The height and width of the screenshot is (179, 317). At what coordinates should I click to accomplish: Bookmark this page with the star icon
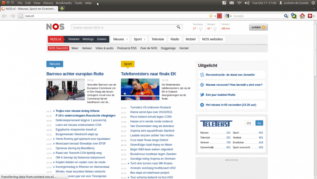click(211, 16)
